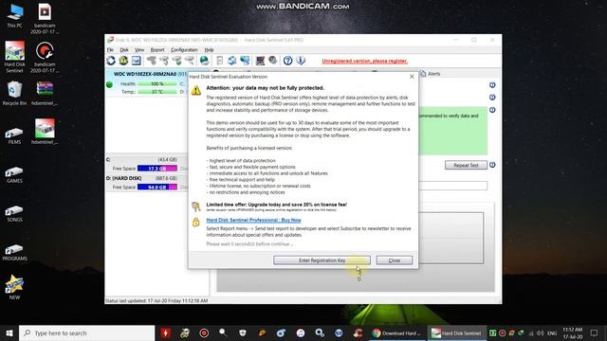
Task: Open the Help menu
Action: (209, 50)
